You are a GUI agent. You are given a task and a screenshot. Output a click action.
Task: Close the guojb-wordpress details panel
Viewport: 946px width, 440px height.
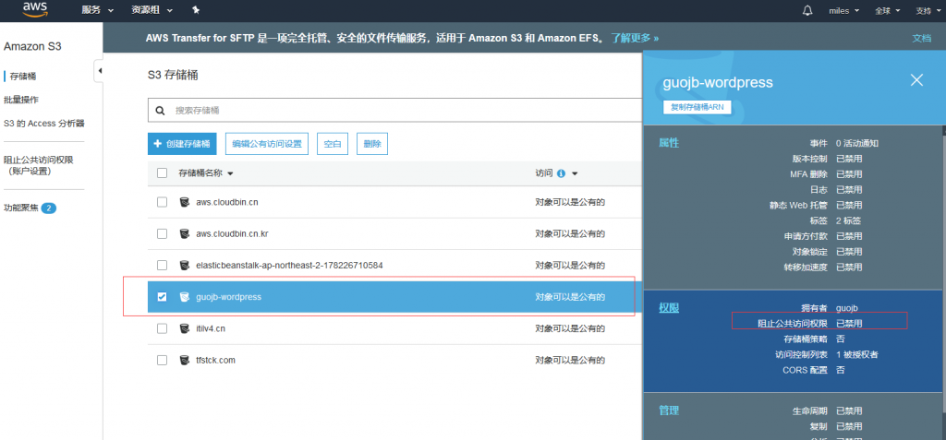coord(916,80)
